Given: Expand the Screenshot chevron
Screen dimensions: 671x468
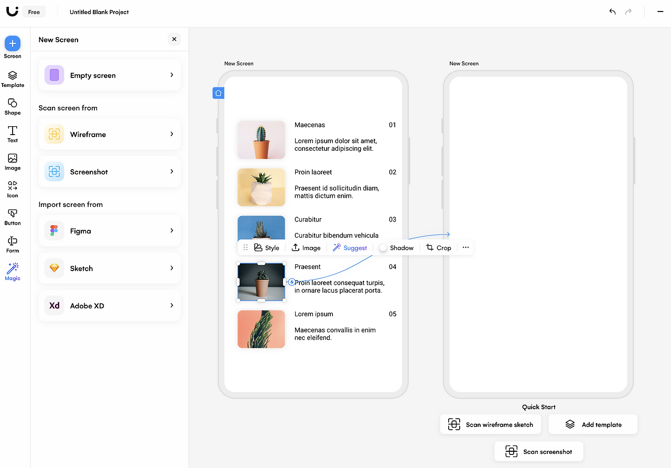Looking at the screenshot, I should 171,171.
